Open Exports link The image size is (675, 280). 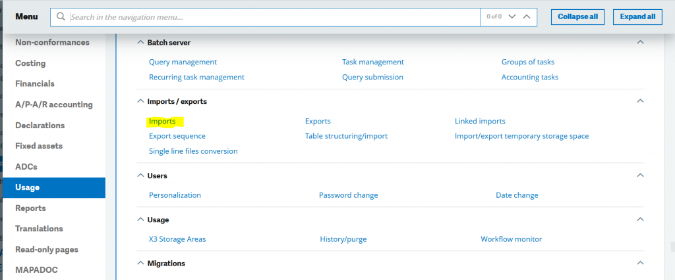coord(318,121)
